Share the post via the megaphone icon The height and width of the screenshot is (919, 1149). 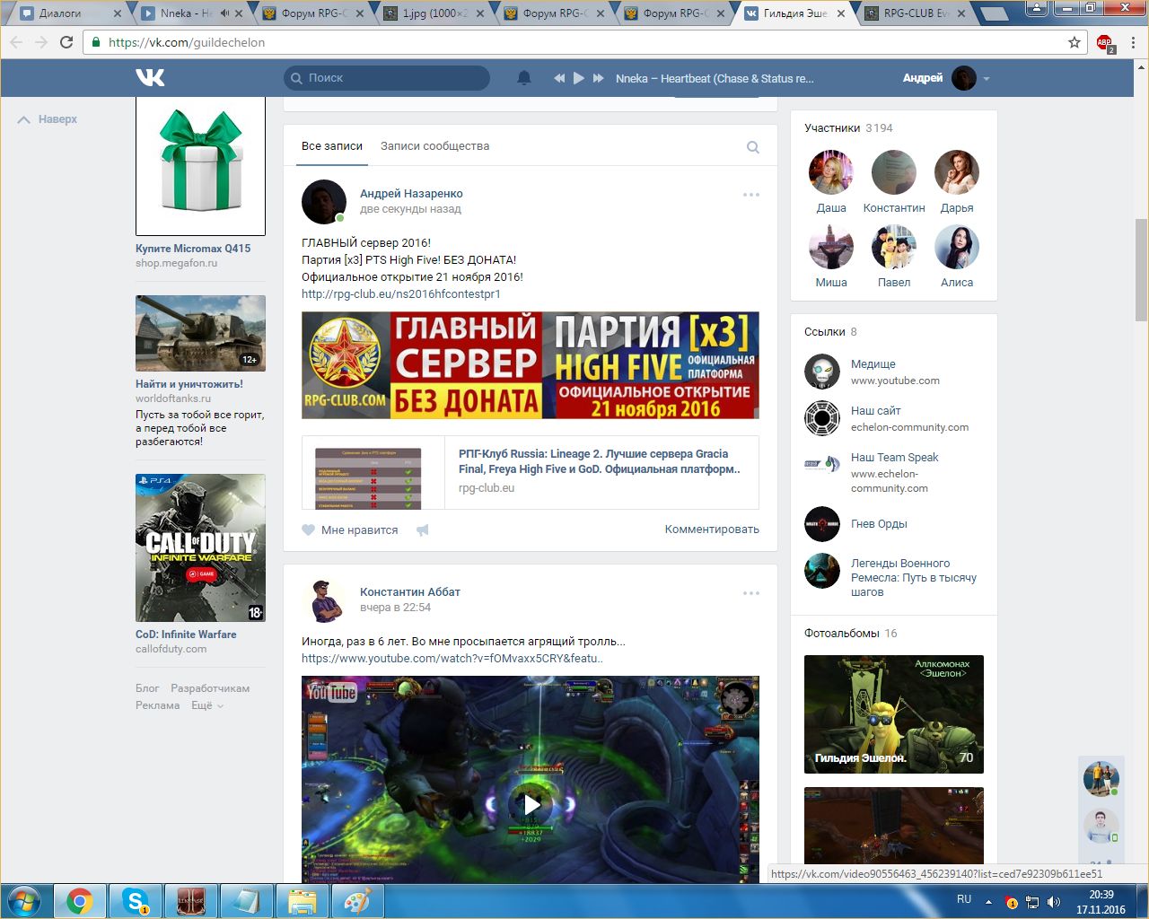[423, 530]
